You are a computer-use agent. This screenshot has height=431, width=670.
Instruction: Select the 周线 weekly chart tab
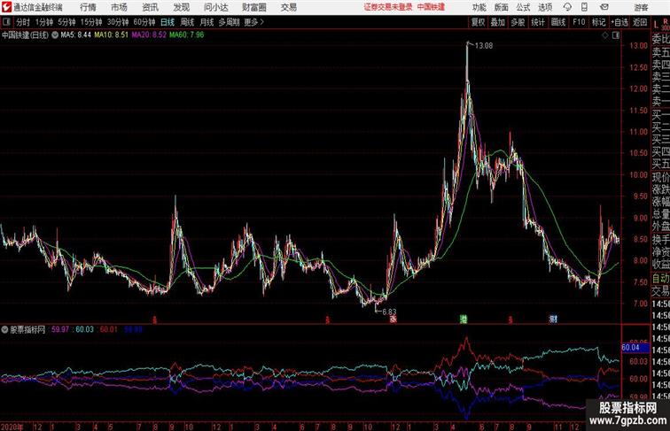(187, 22)
